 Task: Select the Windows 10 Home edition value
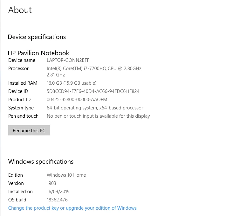66,175
